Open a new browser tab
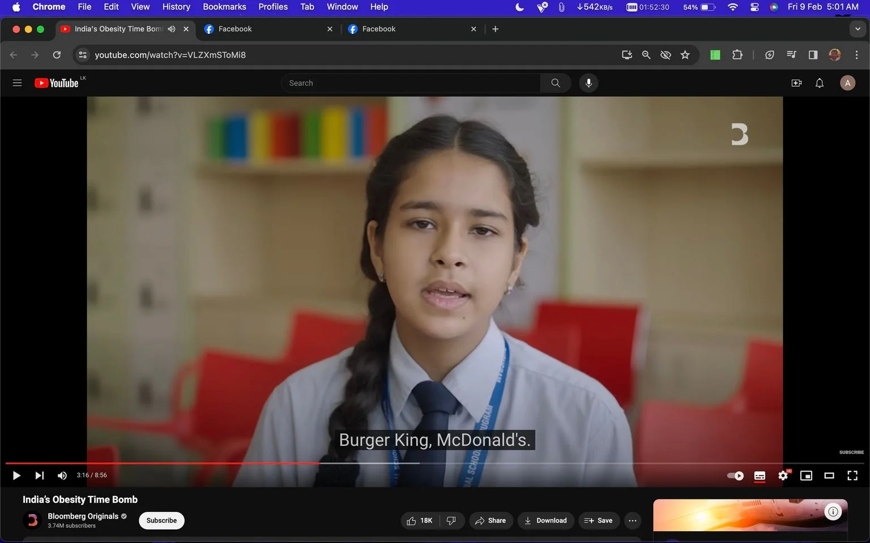This screenshot has width=870, height=543. click(496, 29)
